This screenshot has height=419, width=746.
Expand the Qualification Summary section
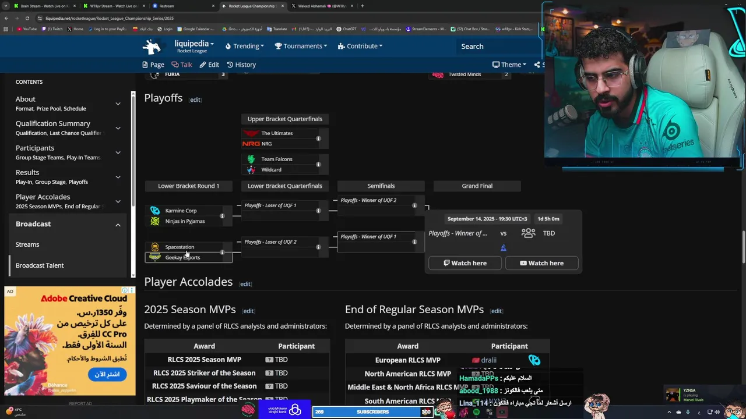(x=118, y=128)
